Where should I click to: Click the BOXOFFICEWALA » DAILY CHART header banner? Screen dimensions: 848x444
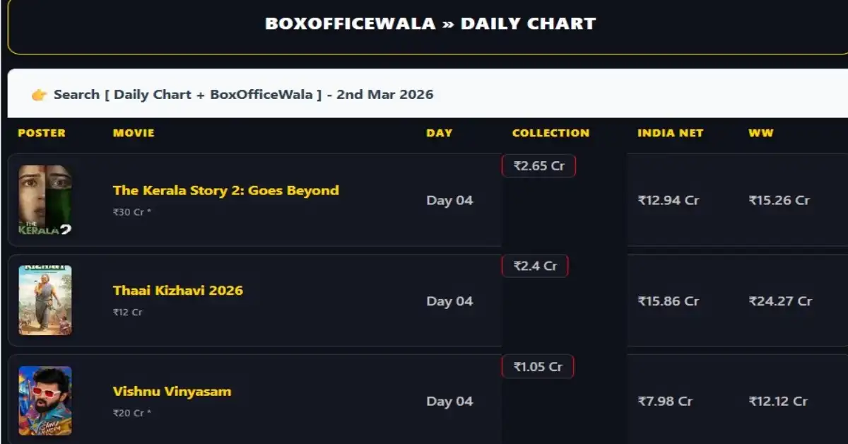(x=430, y=23)
